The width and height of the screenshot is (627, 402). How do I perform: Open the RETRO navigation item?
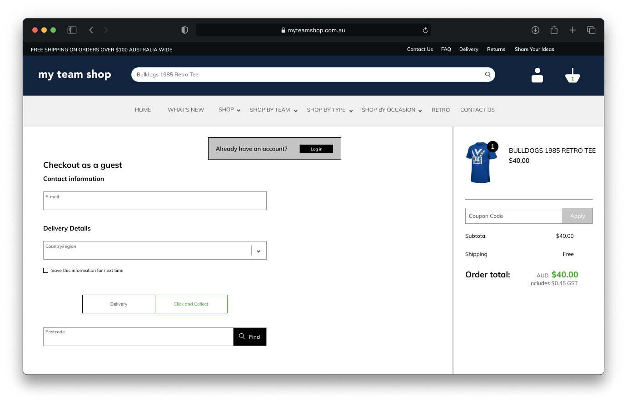tap(441, 110)
